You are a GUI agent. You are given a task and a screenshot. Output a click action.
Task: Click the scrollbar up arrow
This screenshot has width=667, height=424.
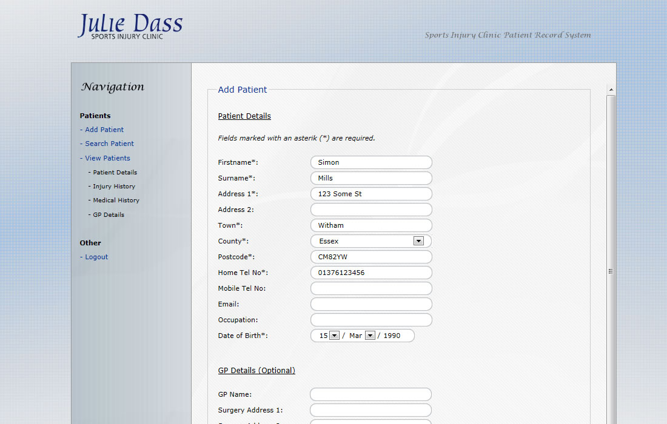click(x=611, y=90)
